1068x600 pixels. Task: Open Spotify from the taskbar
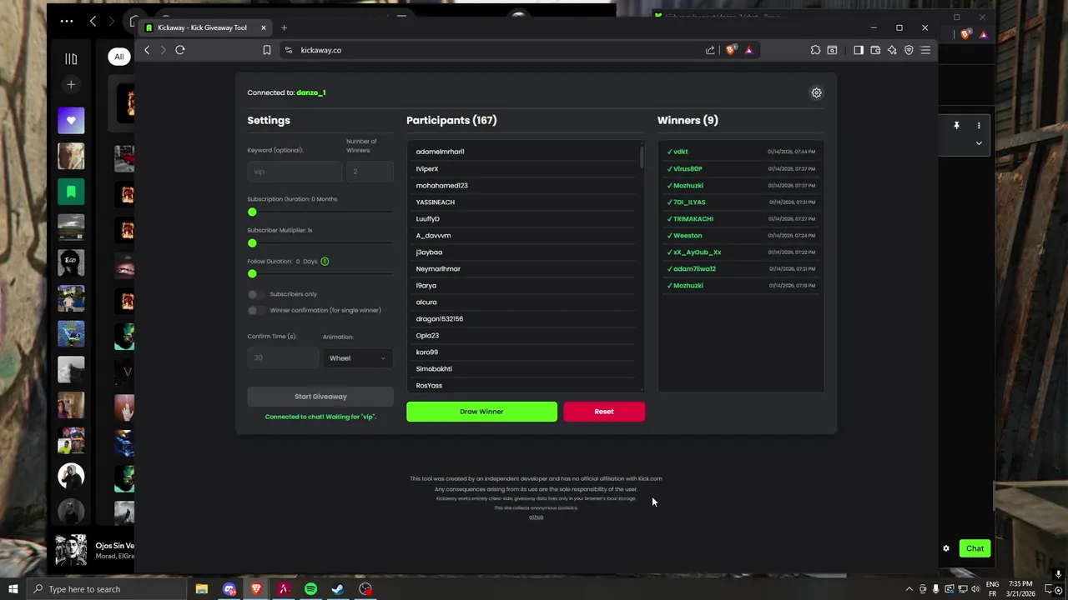310,589
